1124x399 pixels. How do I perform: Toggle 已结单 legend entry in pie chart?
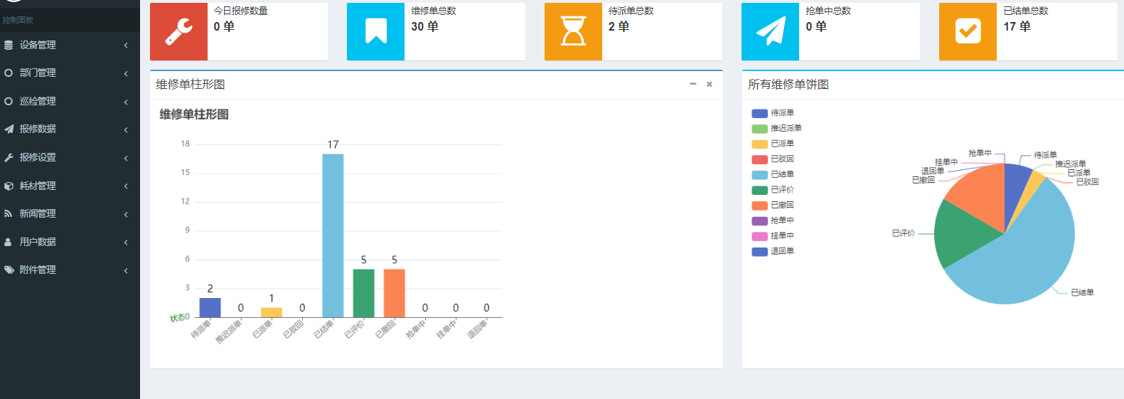773,174
